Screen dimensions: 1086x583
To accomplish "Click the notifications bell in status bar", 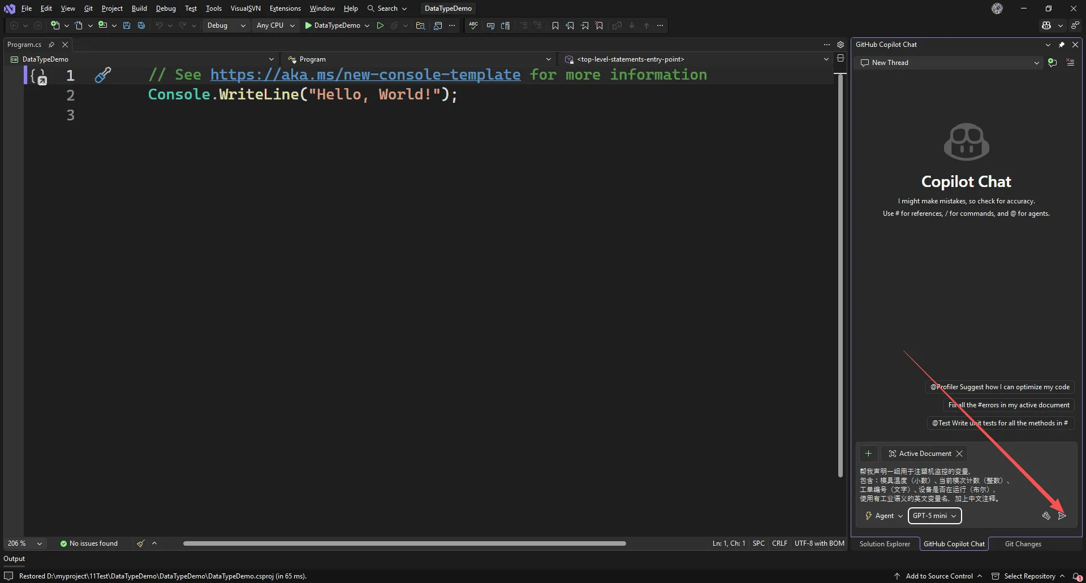I will (1076, 576).
